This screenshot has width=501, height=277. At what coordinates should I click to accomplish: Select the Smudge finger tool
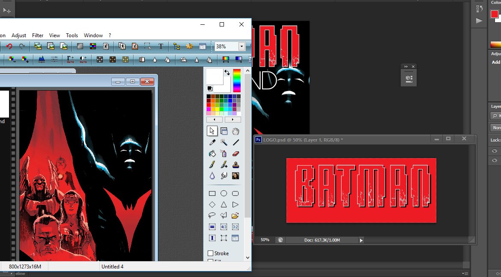[224, 176]
